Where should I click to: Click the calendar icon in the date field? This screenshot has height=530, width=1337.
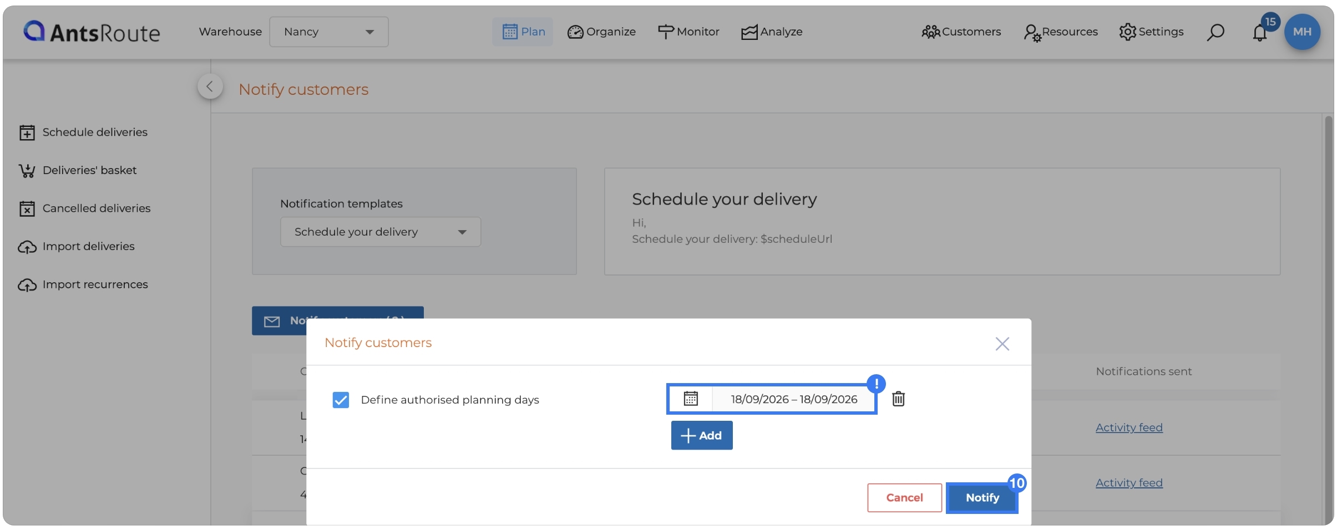pyautogui.click(x=691, y=399)
